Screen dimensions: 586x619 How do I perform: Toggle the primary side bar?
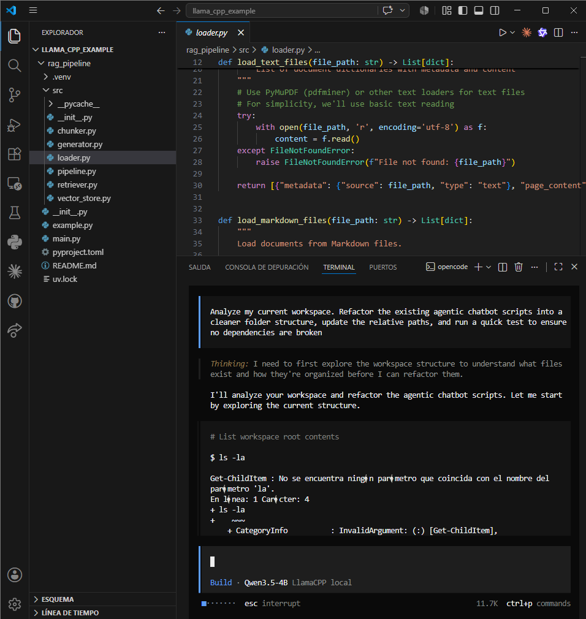[x=462, y=10]
